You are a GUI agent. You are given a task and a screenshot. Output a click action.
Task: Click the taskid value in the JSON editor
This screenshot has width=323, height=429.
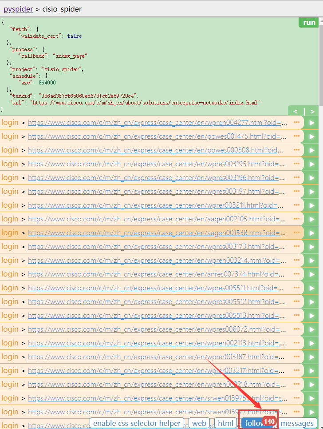coord(87,96)
